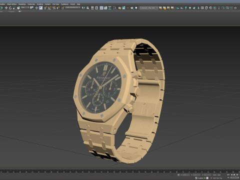Open the Graph Editors menu
240x180 pixels.
12,4
